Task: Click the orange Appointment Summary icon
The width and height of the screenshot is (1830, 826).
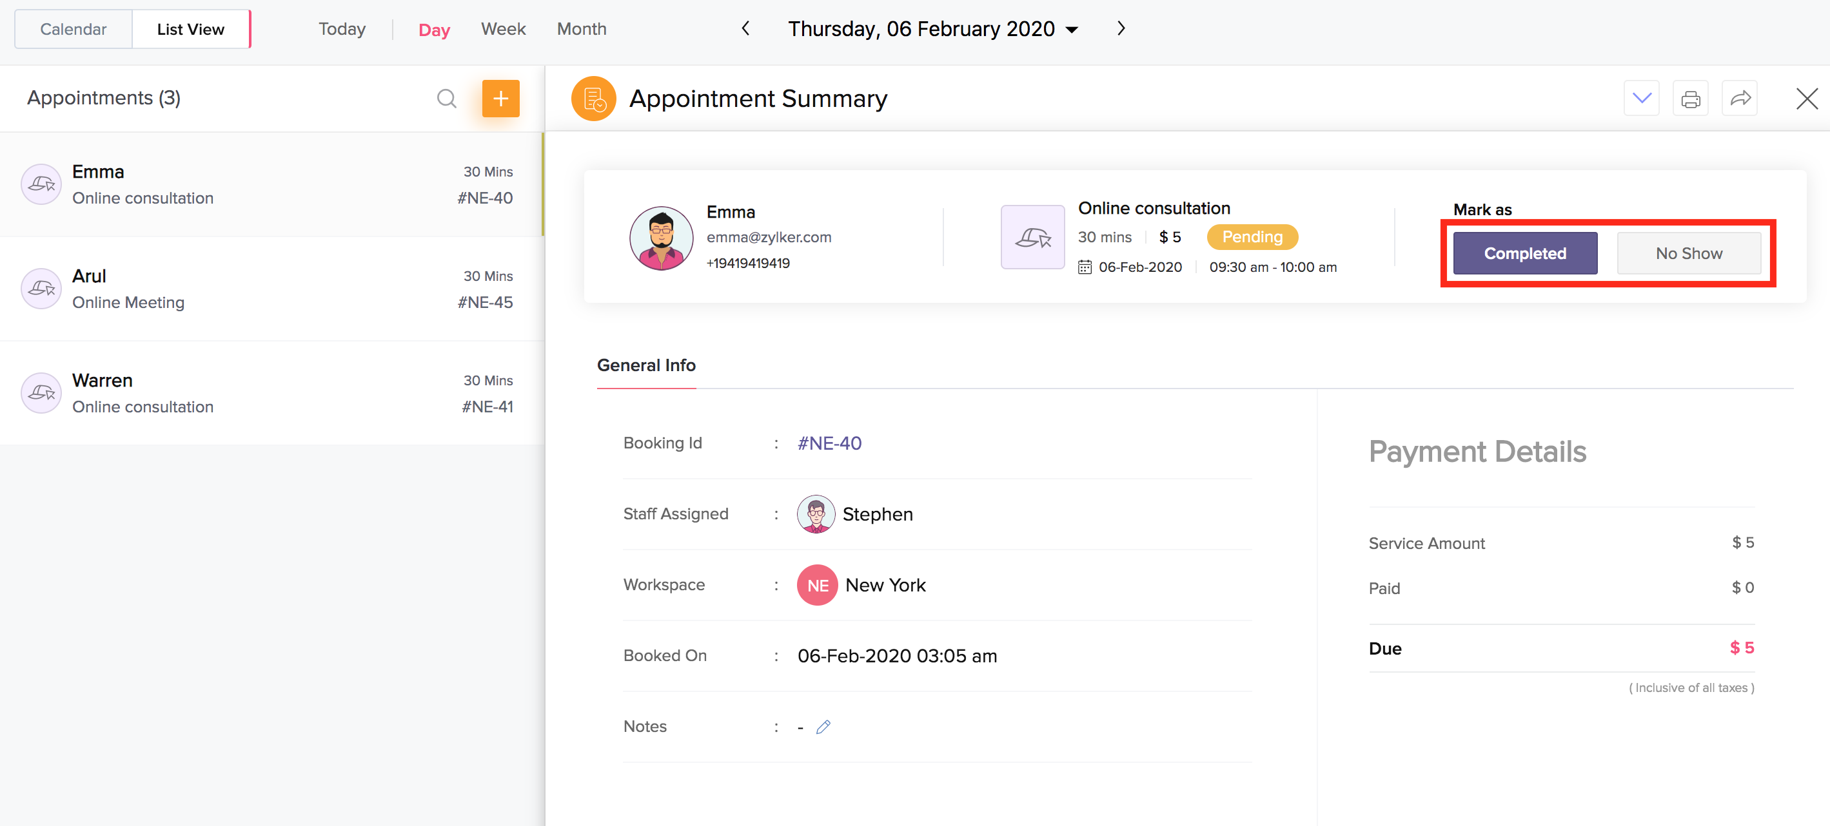Action: click(593, 99)
